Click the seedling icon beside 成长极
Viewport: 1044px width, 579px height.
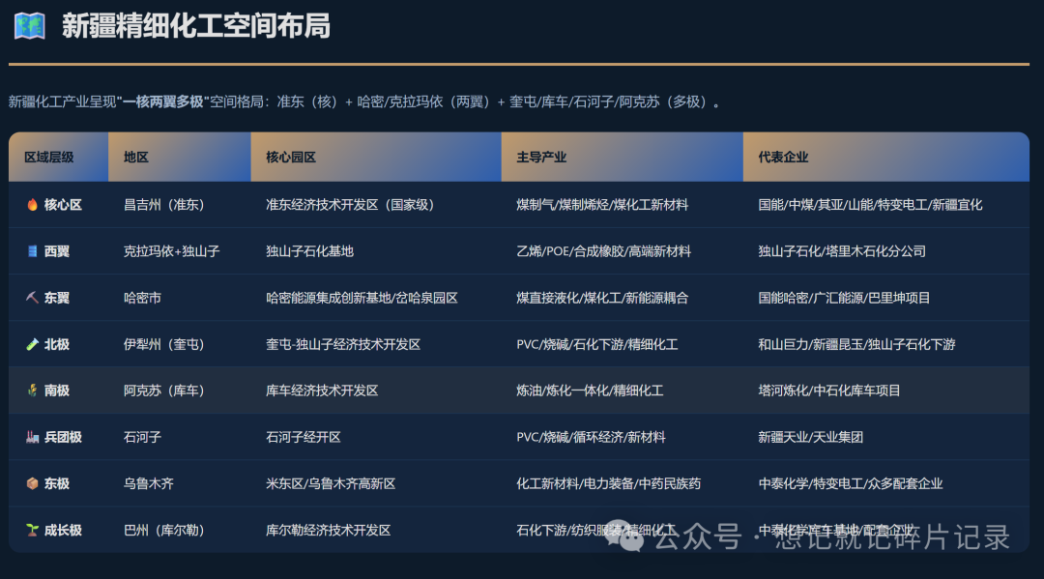(x=32, y=530)
